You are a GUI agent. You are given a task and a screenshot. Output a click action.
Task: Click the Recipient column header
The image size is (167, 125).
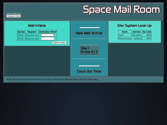pyautogui.click(x=32, y=32)
